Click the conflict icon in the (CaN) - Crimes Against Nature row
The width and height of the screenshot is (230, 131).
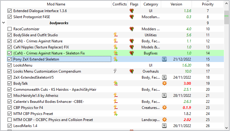coord(115,41)
